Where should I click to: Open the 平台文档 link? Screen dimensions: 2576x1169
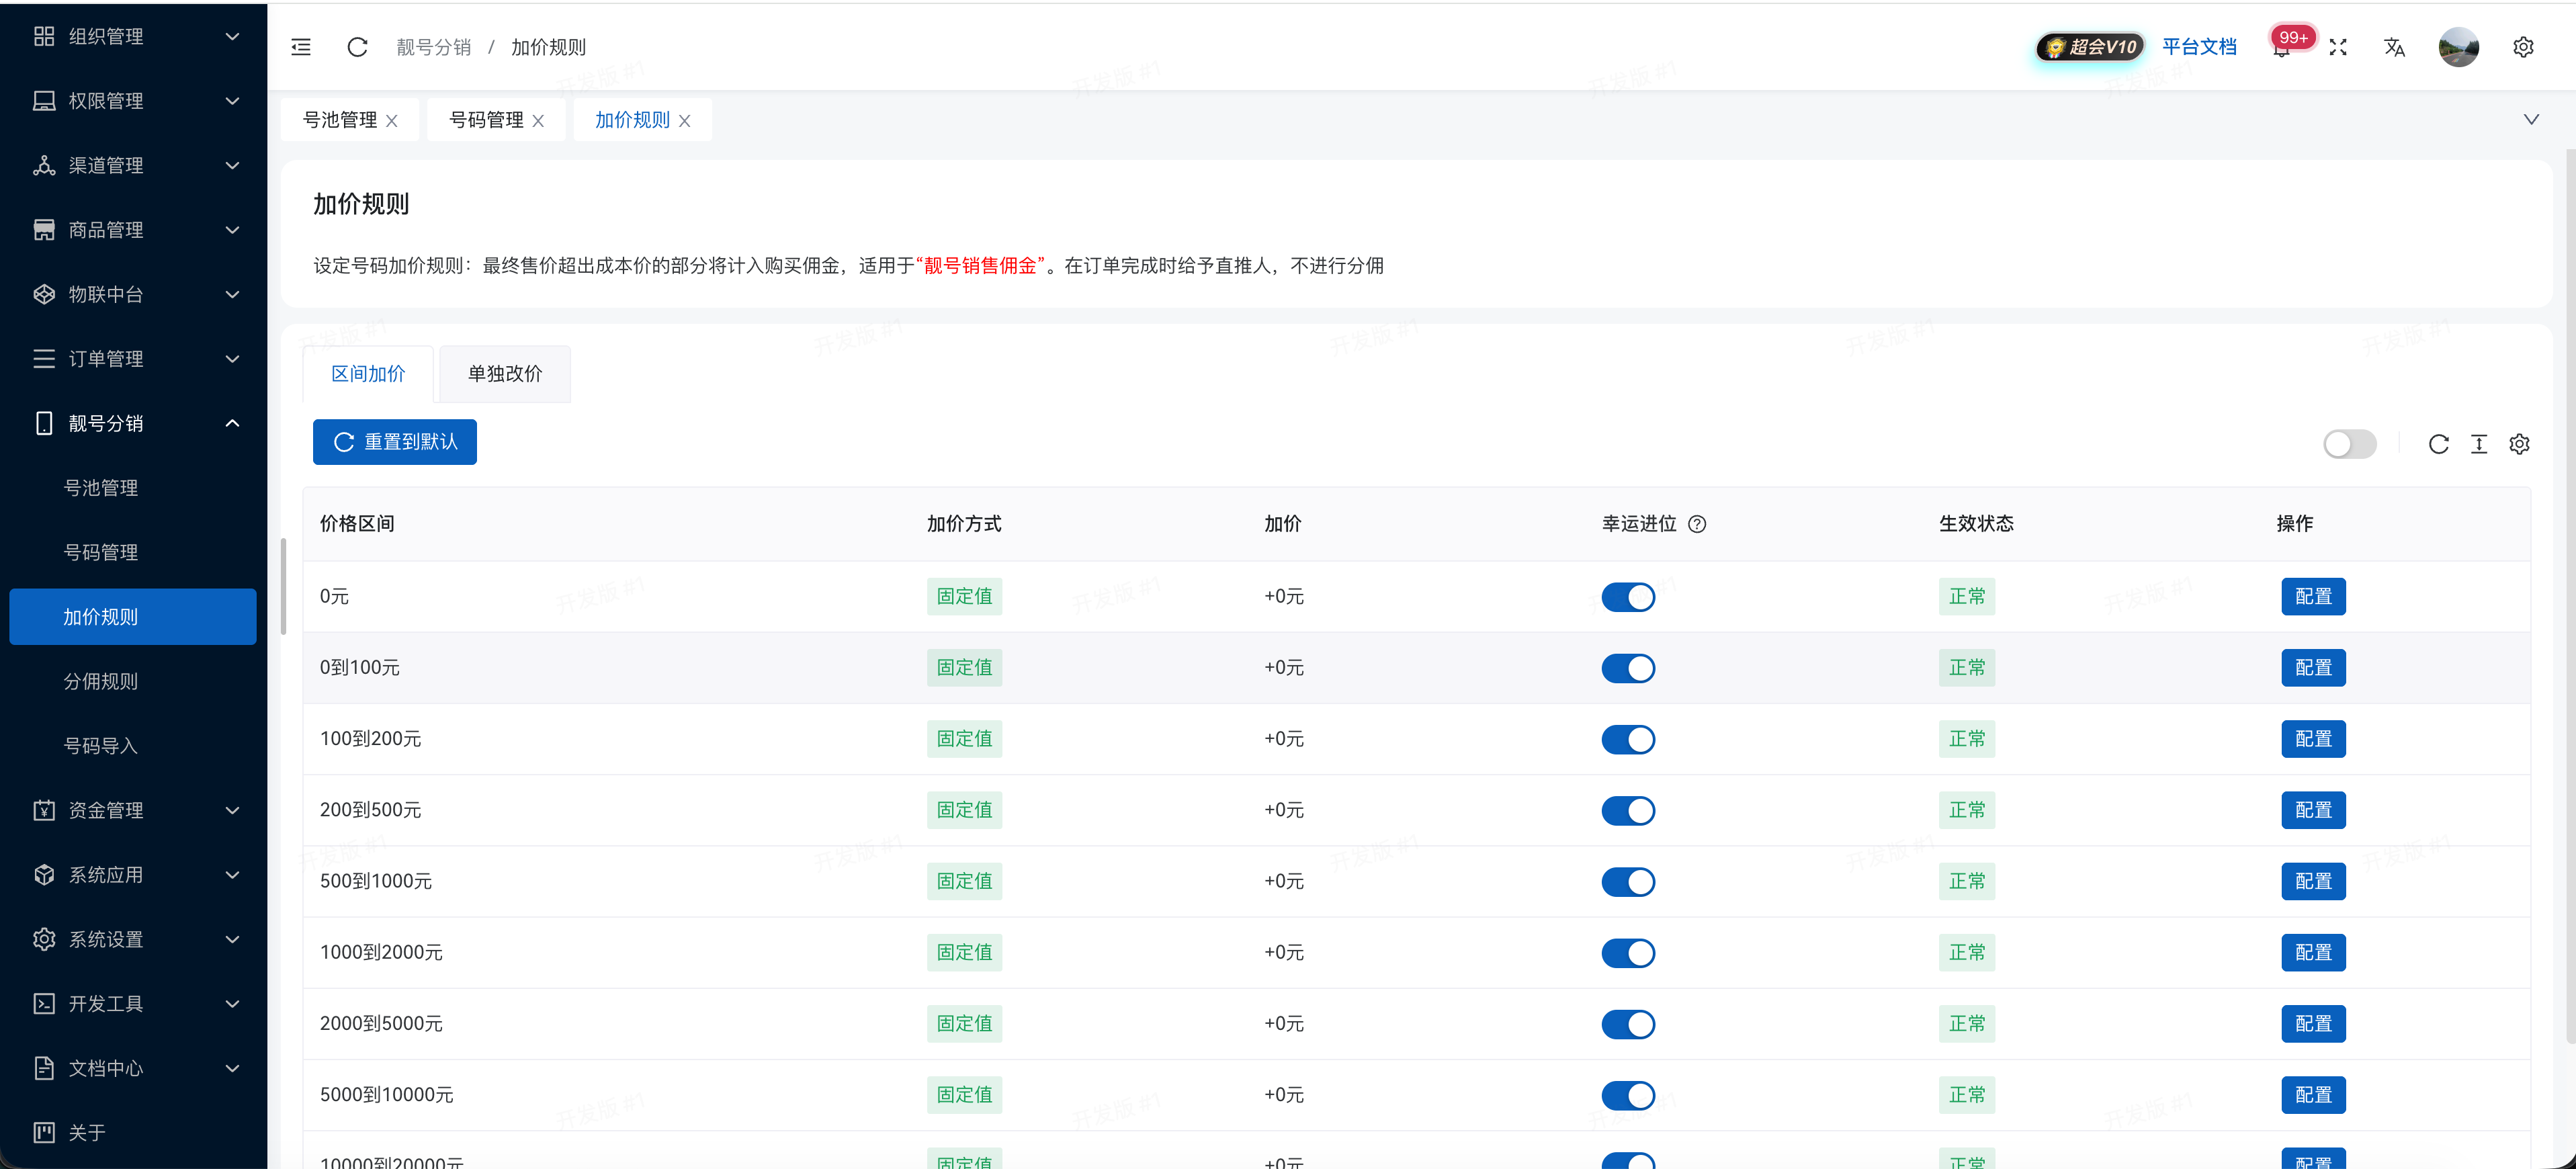pos(2199,47)
